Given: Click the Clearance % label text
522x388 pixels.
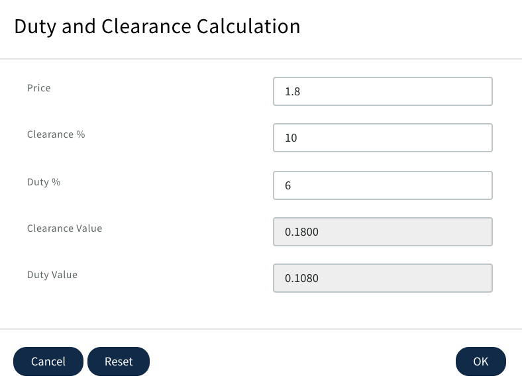Looking at the screenshot, I should [56, 134].
